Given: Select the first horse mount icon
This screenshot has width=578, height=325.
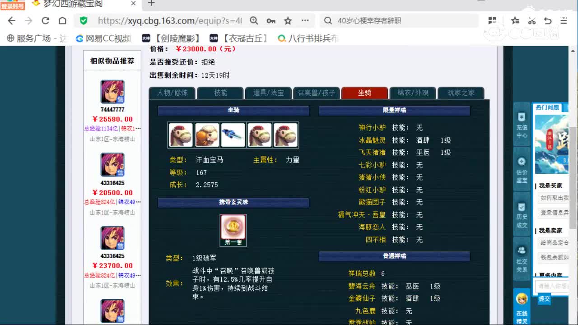Looking at the screenshot, I should click(x=181, y=135).
